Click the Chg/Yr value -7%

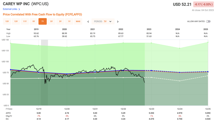point(39,116)
